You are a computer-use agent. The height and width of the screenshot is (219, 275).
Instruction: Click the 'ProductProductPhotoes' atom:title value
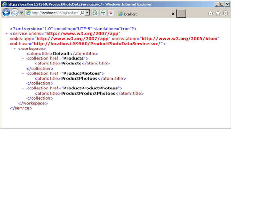click(88, 93)
